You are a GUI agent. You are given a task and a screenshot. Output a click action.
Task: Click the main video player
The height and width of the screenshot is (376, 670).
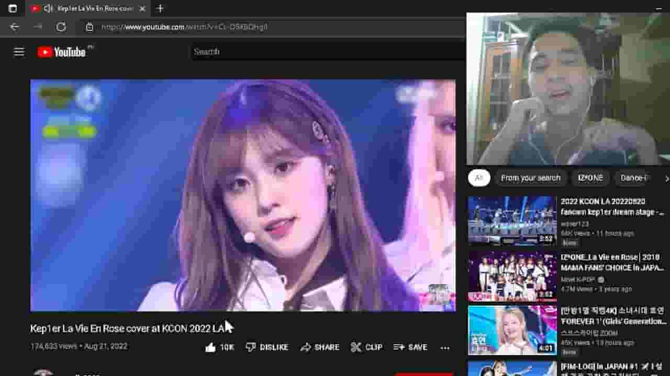(243, 195)
